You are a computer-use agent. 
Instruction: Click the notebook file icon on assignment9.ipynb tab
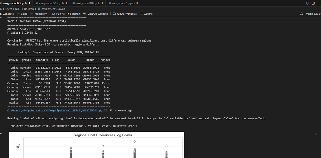point(110,3)
